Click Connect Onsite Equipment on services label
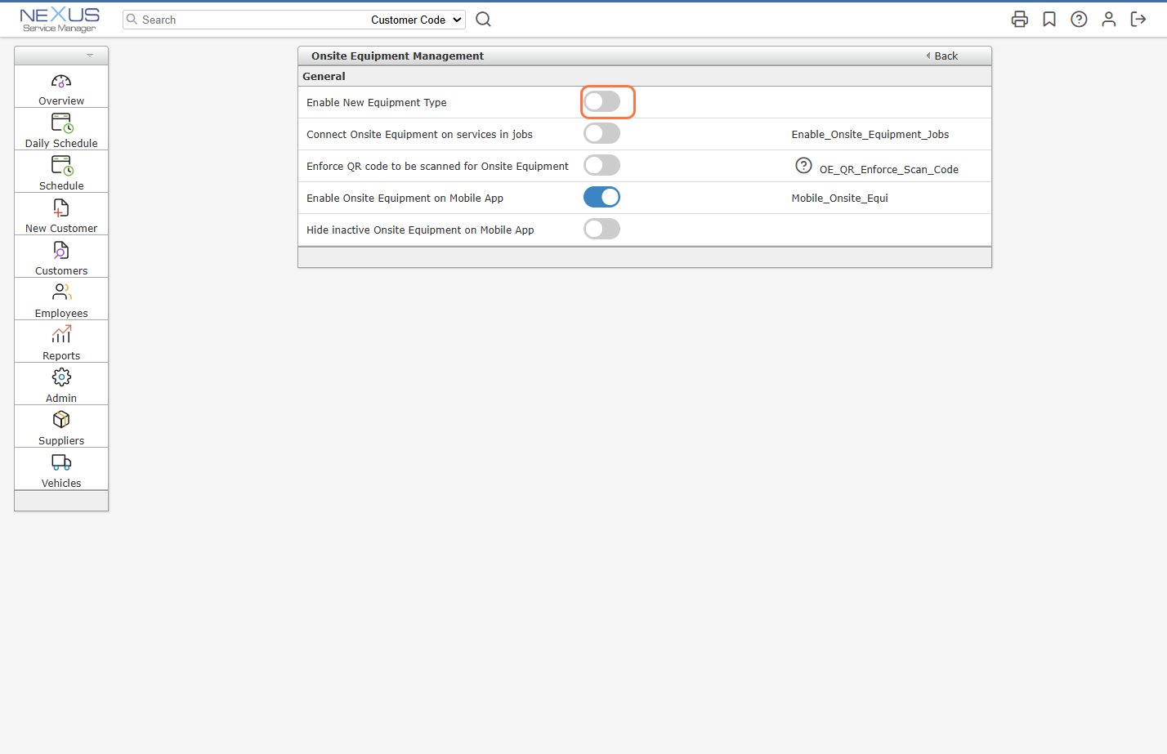The width and height of the screenshot is (1167, 754). pos(419,134)
